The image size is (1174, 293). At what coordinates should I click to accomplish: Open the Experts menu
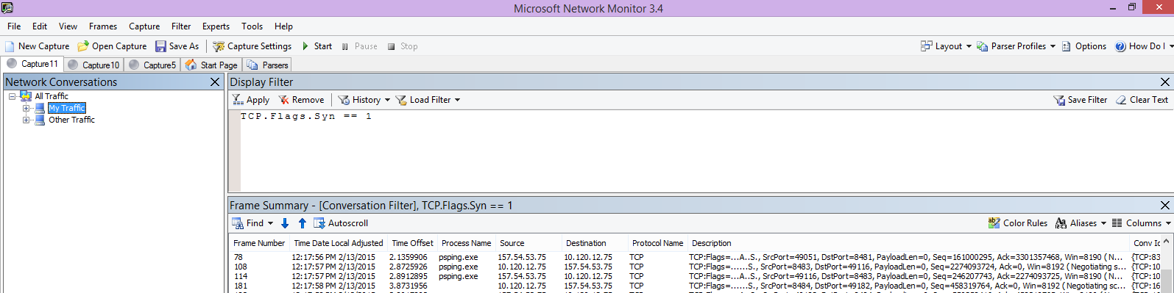[216, 26]
